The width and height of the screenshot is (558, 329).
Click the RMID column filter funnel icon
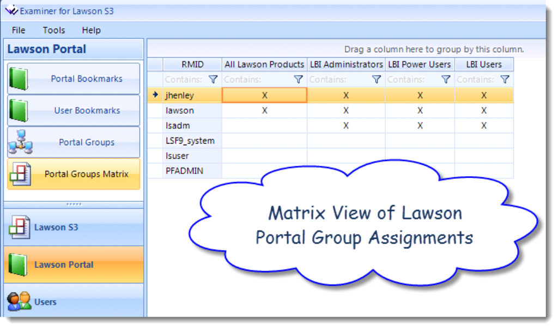[213, 79]
